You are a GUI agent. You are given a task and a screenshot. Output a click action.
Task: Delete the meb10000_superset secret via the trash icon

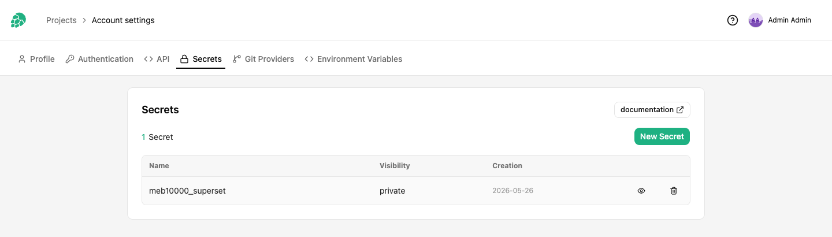pyautogui.click(x=674, y=191)
